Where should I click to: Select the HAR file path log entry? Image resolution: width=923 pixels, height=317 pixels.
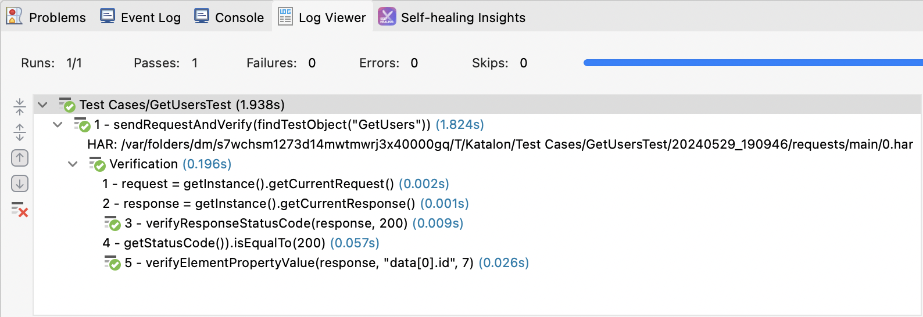pos(500,145)
